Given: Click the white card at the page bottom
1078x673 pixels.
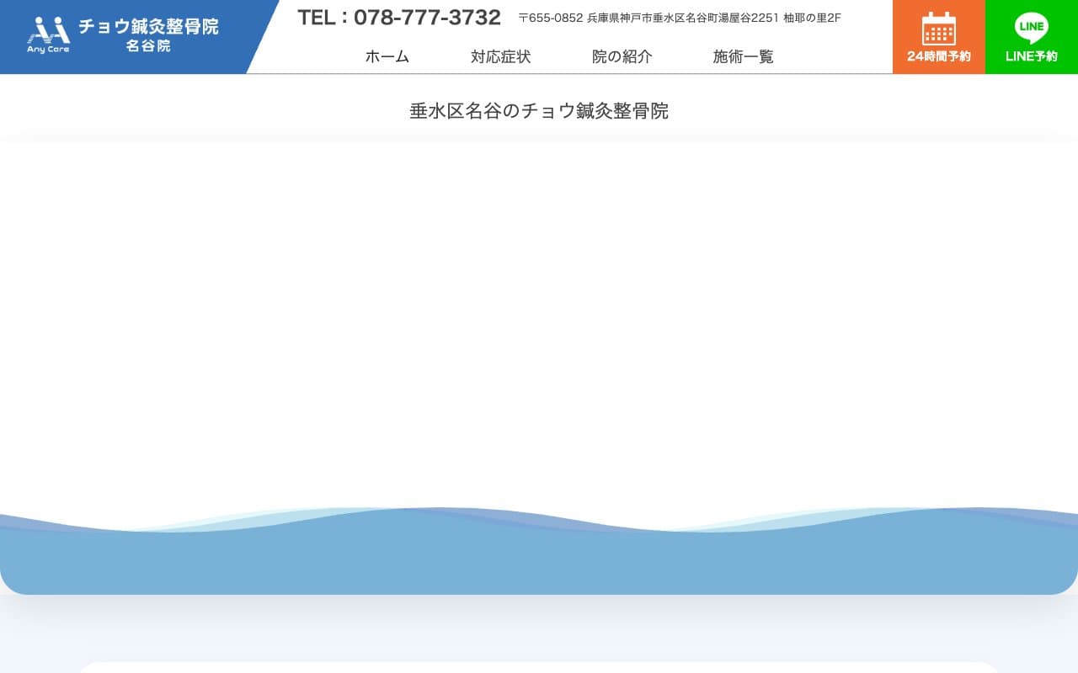Looking at the screenshot, I should pyautogui.click(x=539, y=667).
